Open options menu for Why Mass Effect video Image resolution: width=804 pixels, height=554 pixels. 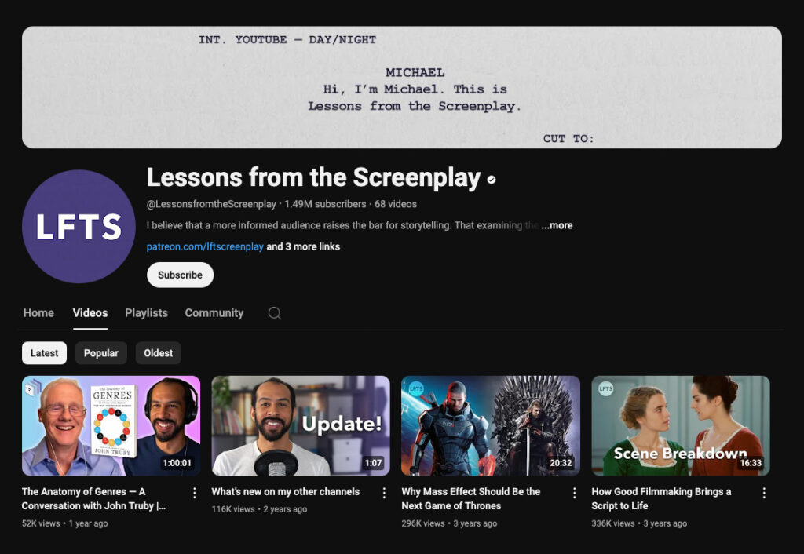click(x=574, y=493)
